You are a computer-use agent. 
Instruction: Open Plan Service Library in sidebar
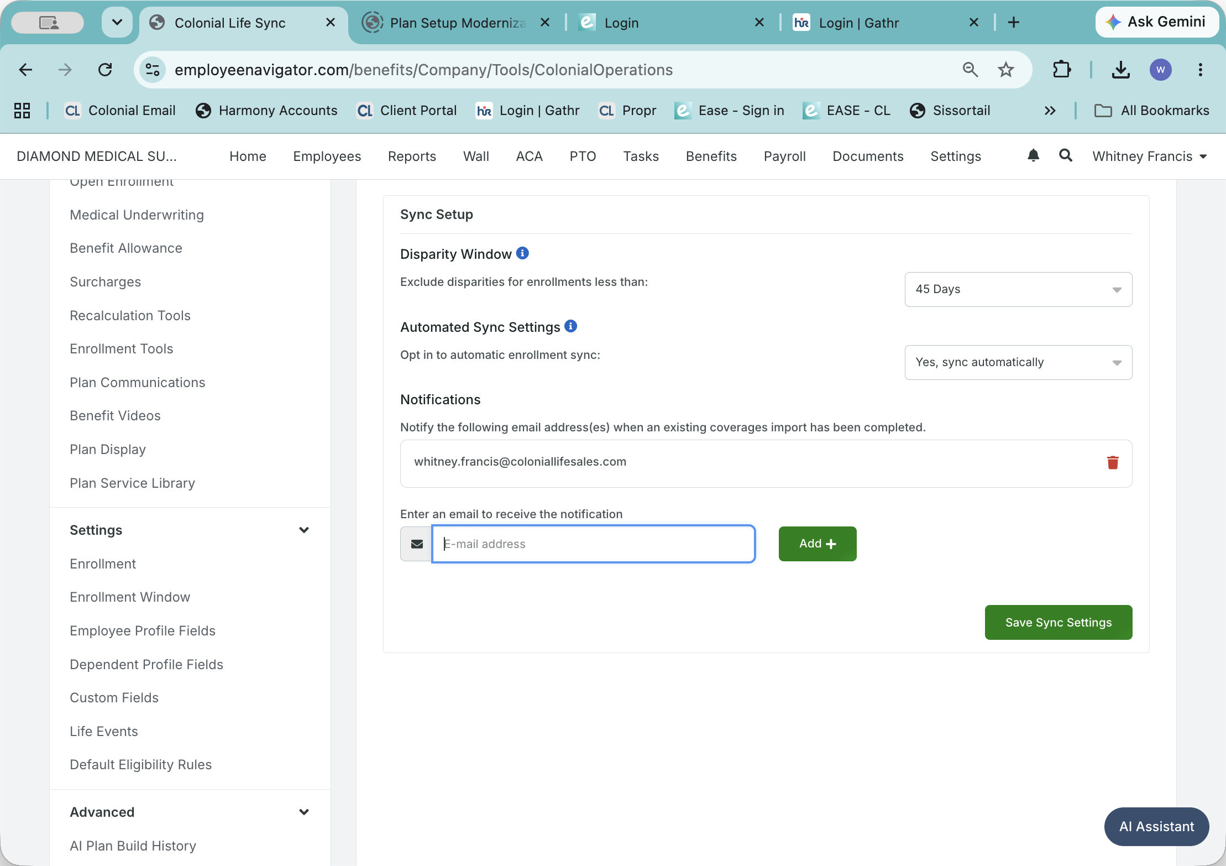coord(132,483)
